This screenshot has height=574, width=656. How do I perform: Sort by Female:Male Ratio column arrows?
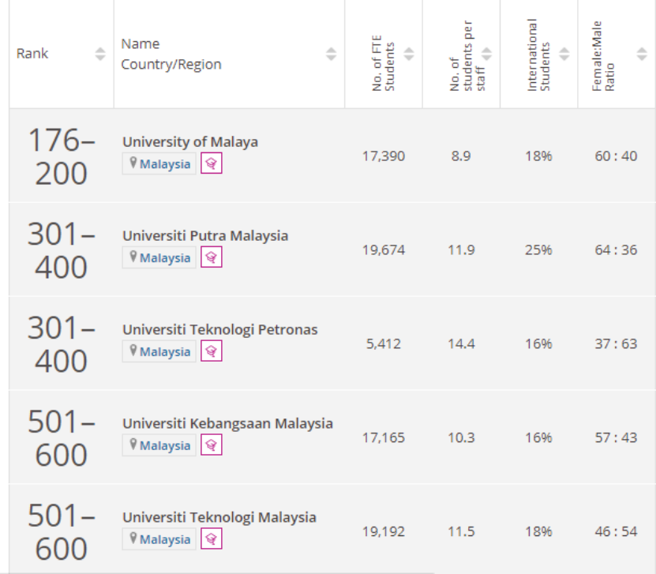click(642, 54)
